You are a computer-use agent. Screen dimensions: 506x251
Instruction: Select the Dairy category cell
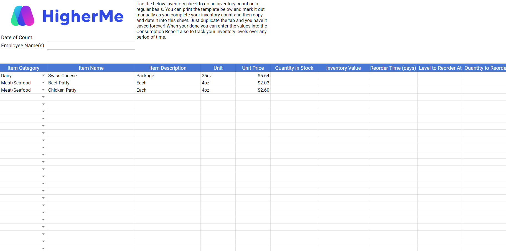(x=17, y=75)
